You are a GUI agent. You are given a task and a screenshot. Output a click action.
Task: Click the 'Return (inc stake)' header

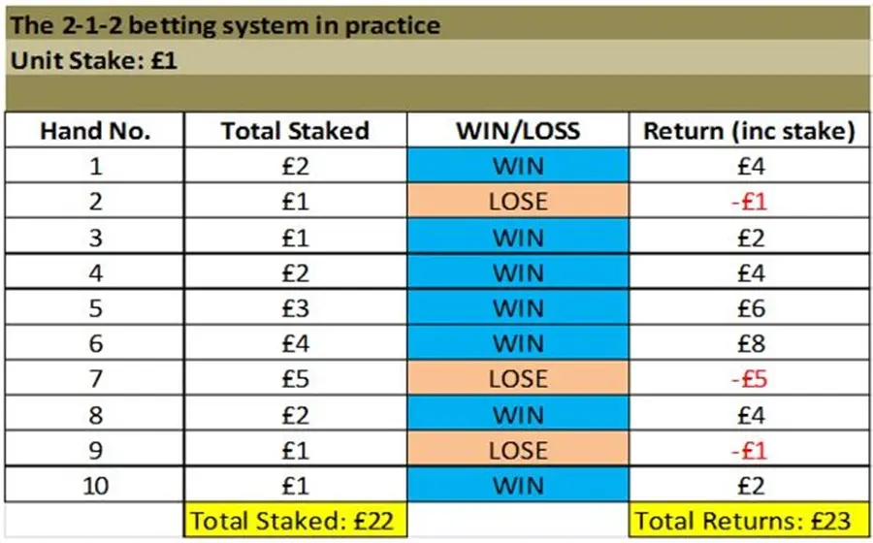coord(749,130)
